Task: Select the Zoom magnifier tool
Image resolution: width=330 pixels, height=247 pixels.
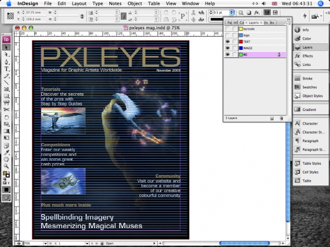Action: (x=6, y=166)
